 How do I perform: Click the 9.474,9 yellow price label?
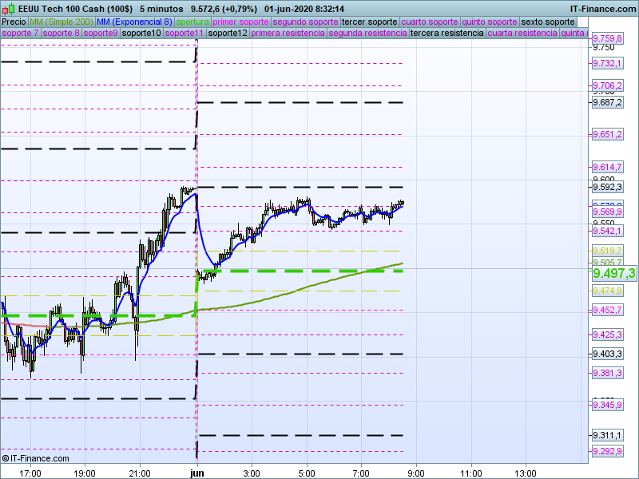[607, 291]
